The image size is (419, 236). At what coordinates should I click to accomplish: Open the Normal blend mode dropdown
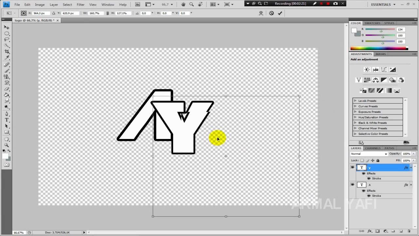coord(369,154)
